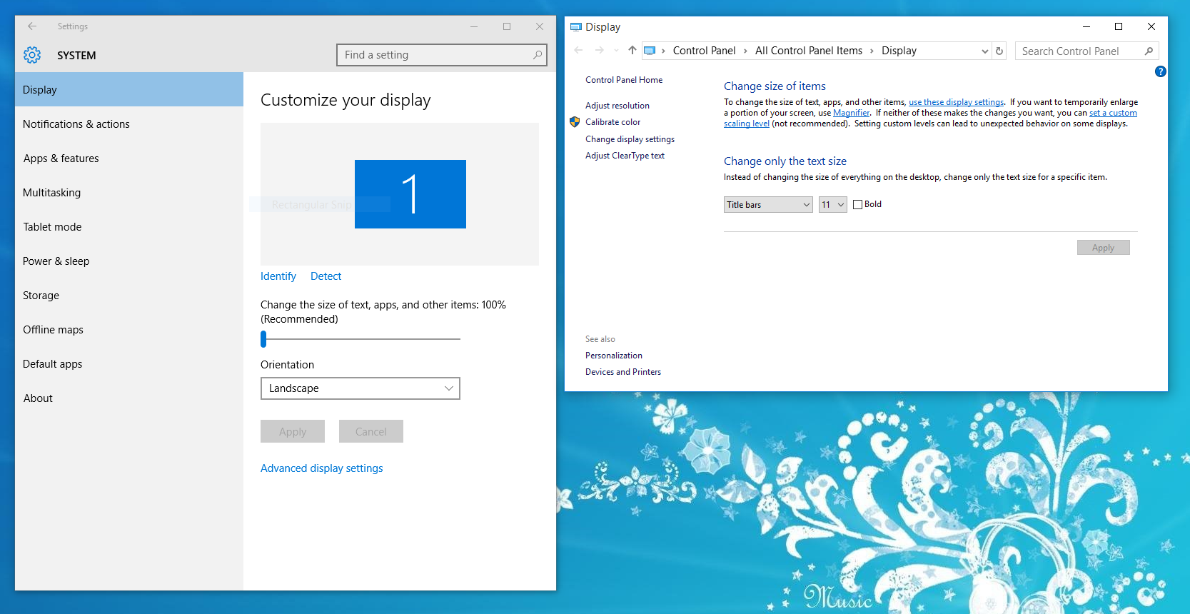The width and height of the screenshot is (1190, 614).
Task: Maximize the Settings window
Action: tap(507, 26)
